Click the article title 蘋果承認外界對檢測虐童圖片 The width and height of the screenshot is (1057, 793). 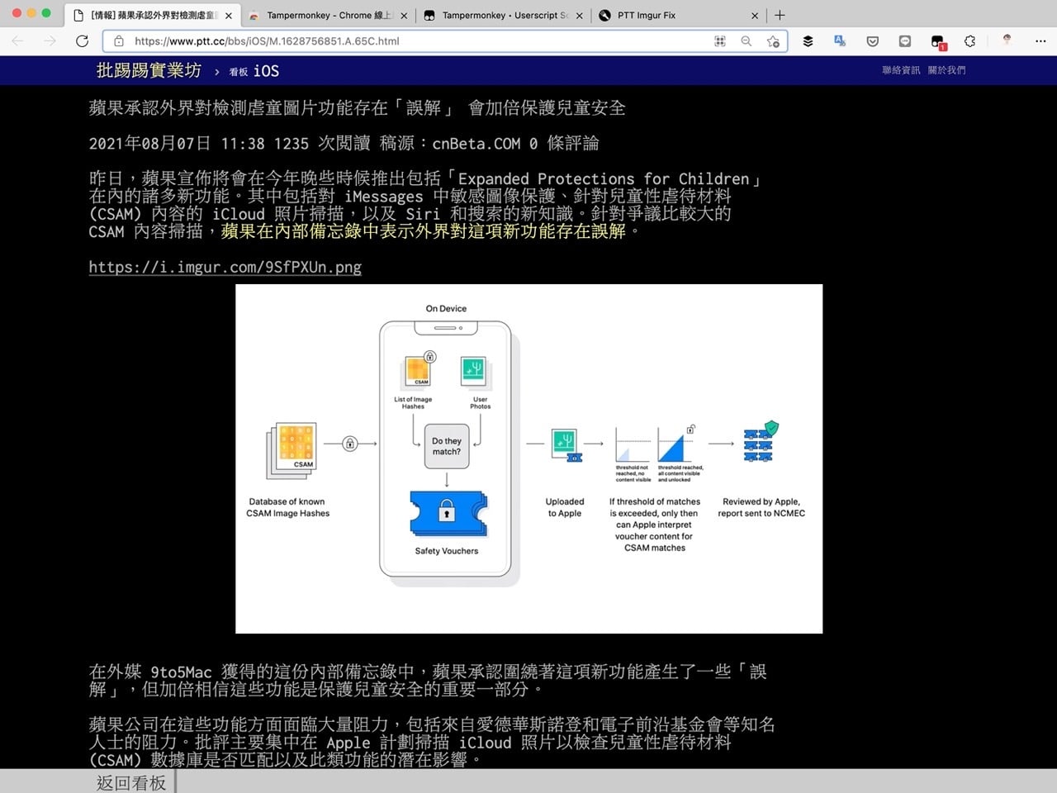point(357,107)
